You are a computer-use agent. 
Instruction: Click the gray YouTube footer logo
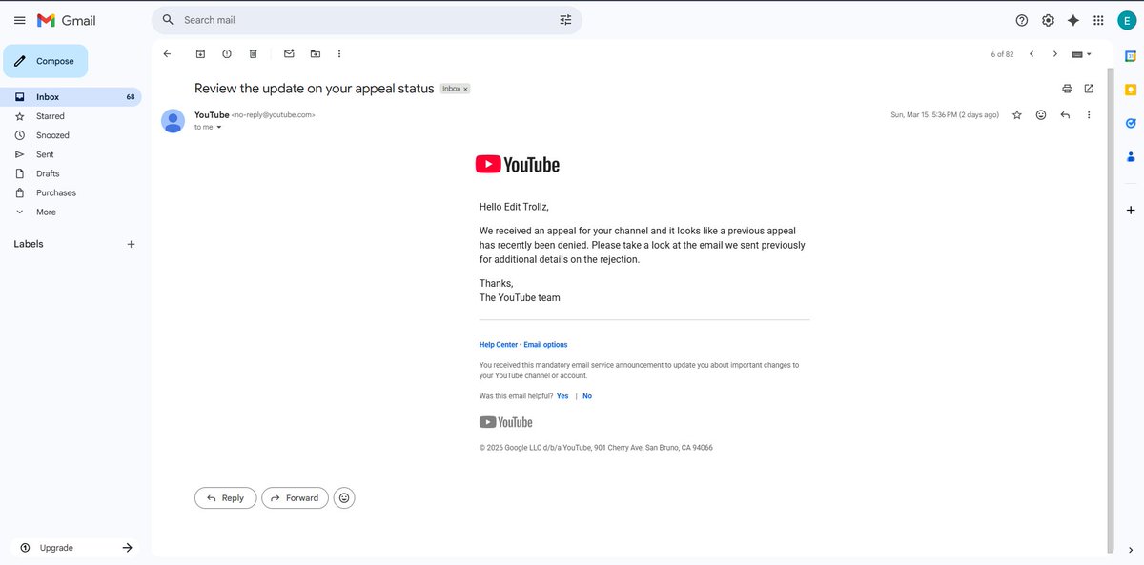point(506,422)
